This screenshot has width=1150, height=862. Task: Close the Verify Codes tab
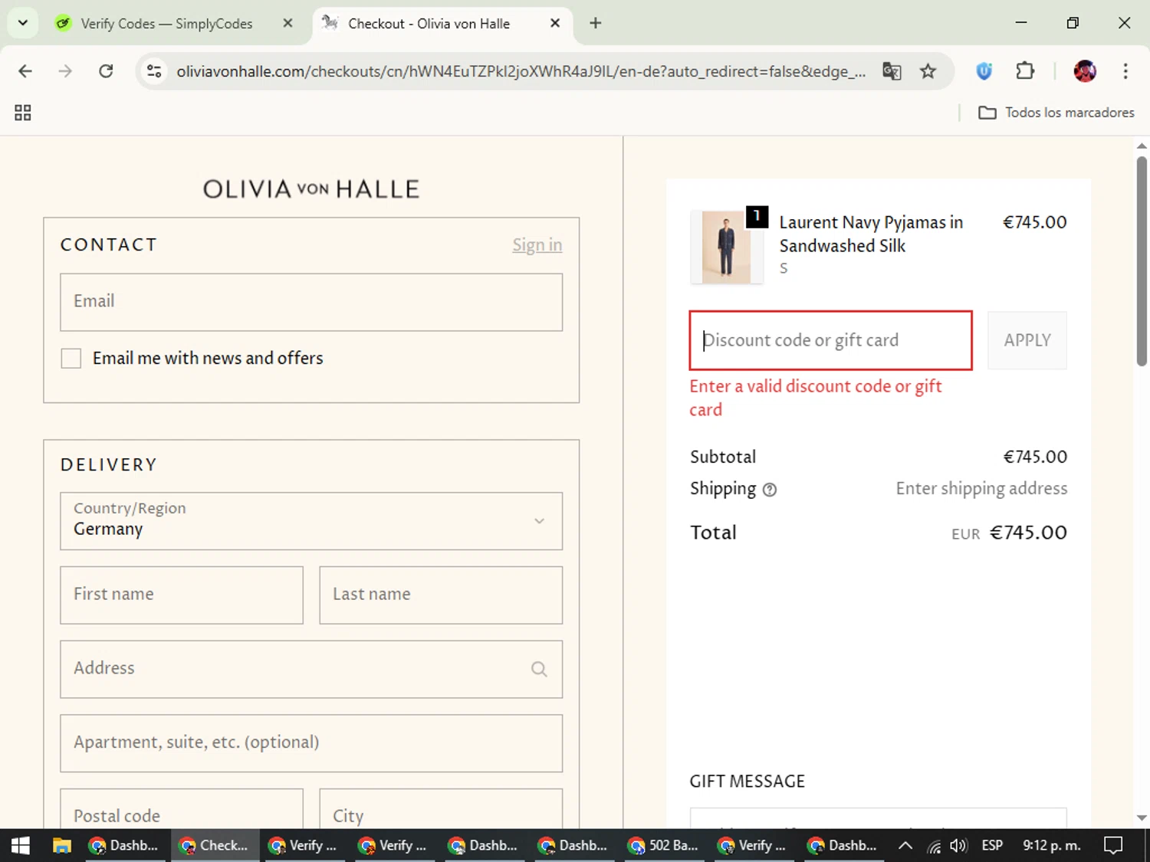[x=287, y=23]
